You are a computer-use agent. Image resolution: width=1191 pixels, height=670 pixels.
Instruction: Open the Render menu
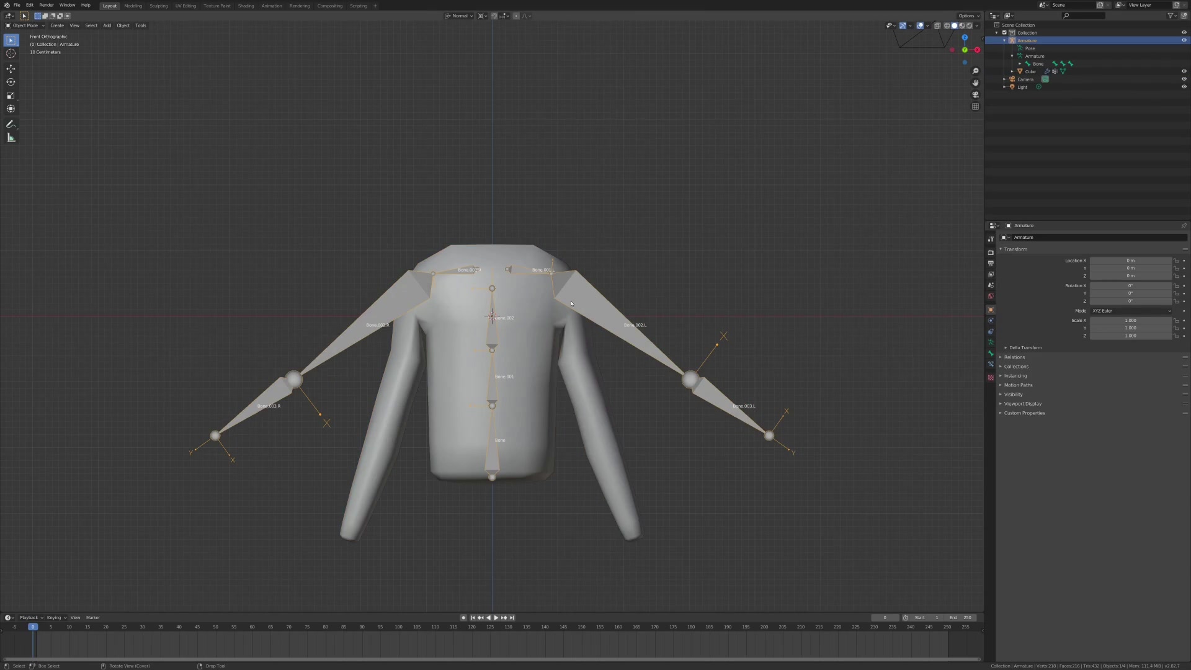click(46, 6)
